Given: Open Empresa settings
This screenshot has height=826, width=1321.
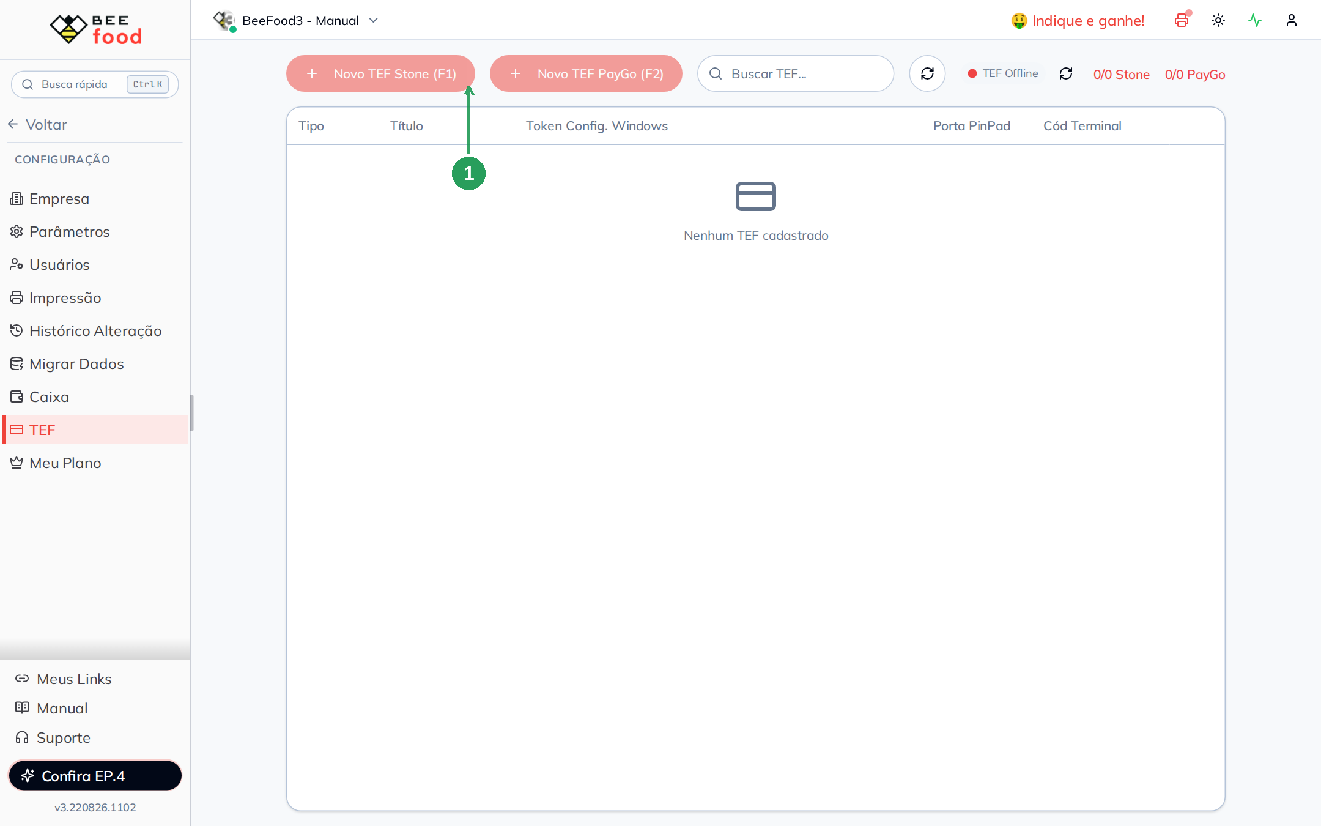Looking at the screenshot, I should coord(95,199).
